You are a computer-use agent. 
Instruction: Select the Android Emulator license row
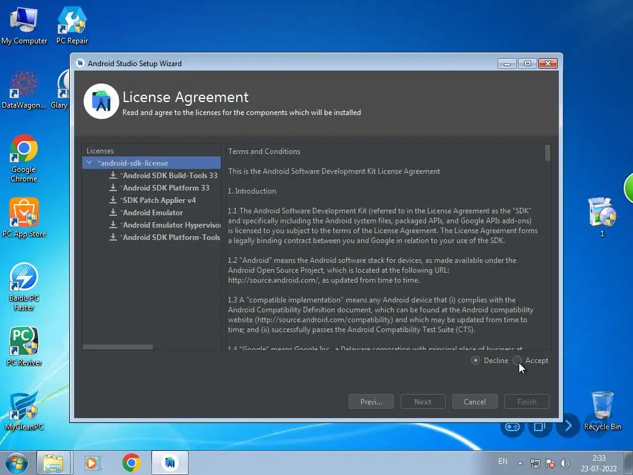[x=151, y=213]
